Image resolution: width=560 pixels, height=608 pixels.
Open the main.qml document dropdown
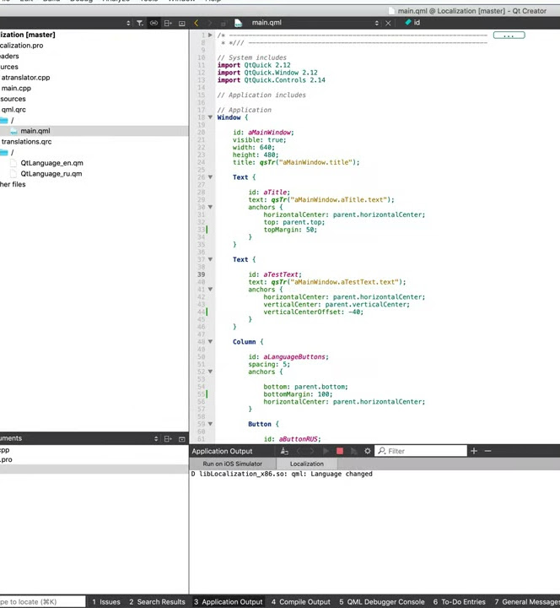(x=376, y=24)
